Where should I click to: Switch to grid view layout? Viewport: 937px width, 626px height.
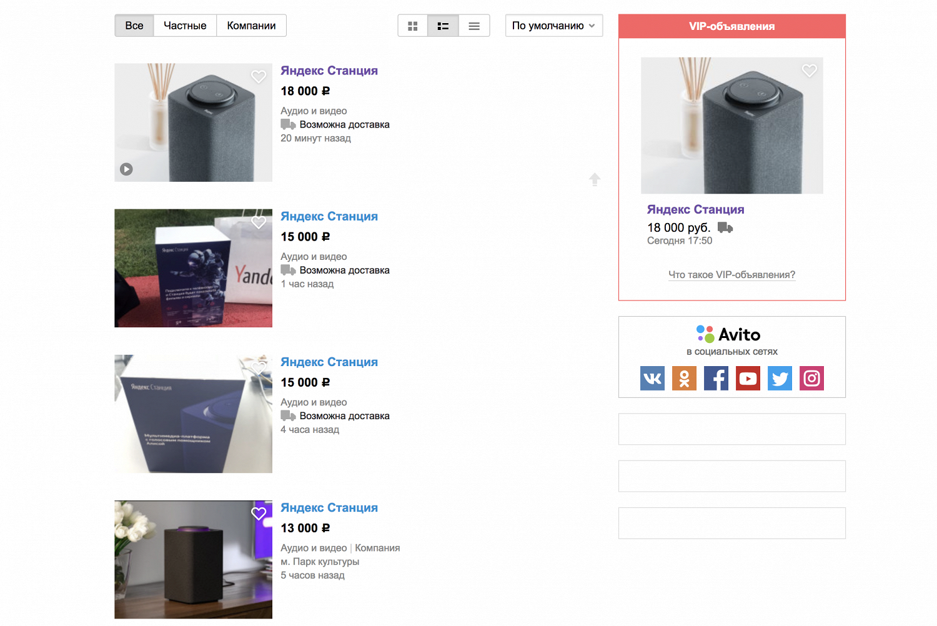[412, 26]
